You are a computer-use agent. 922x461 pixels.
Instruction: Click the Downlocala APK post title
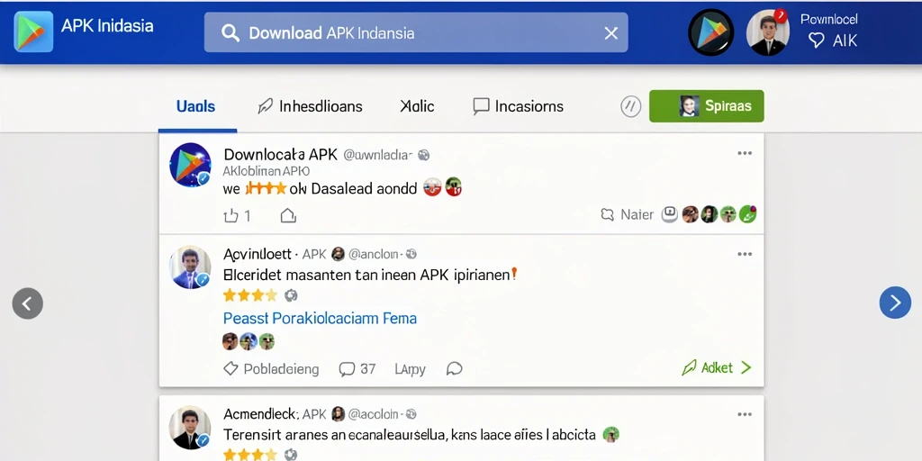(x=281, y=155)
